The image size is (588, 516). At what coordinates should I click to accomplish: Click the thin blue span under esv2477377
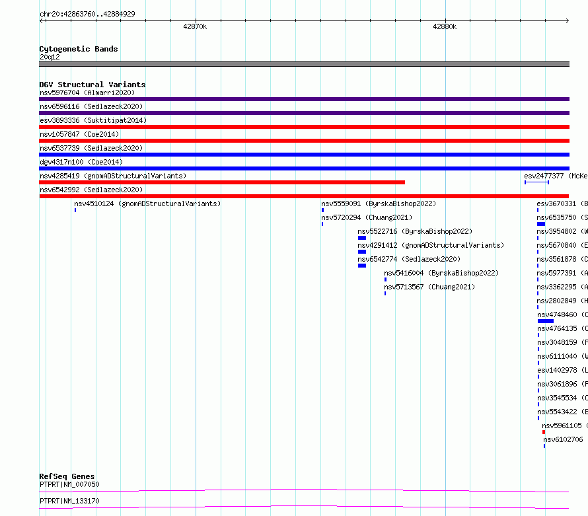pos(536,182)
